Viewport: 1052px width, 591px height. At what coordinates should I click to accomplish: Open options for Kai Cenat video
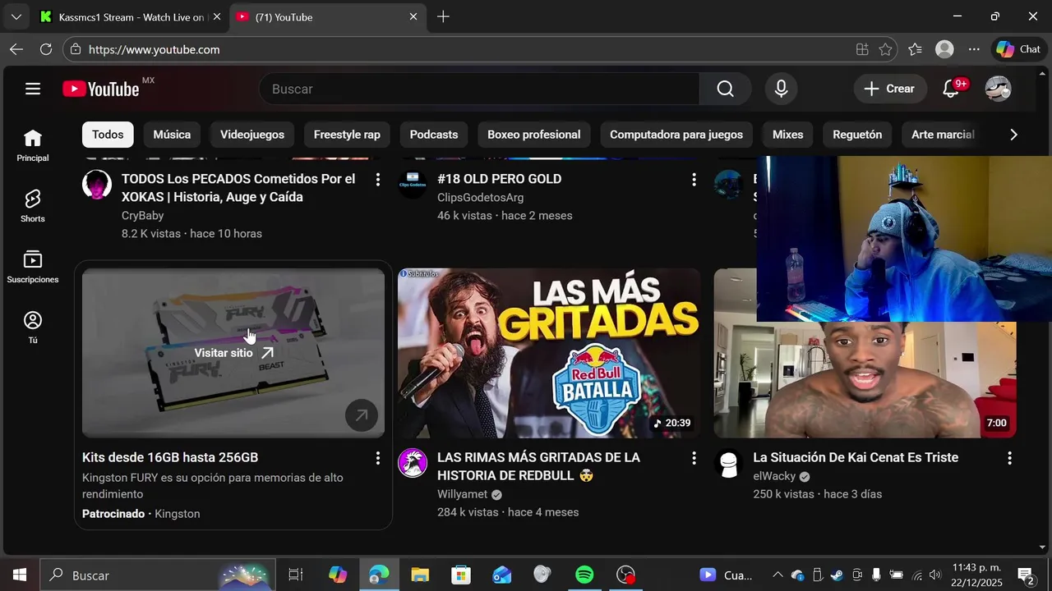pos(1009,457)
